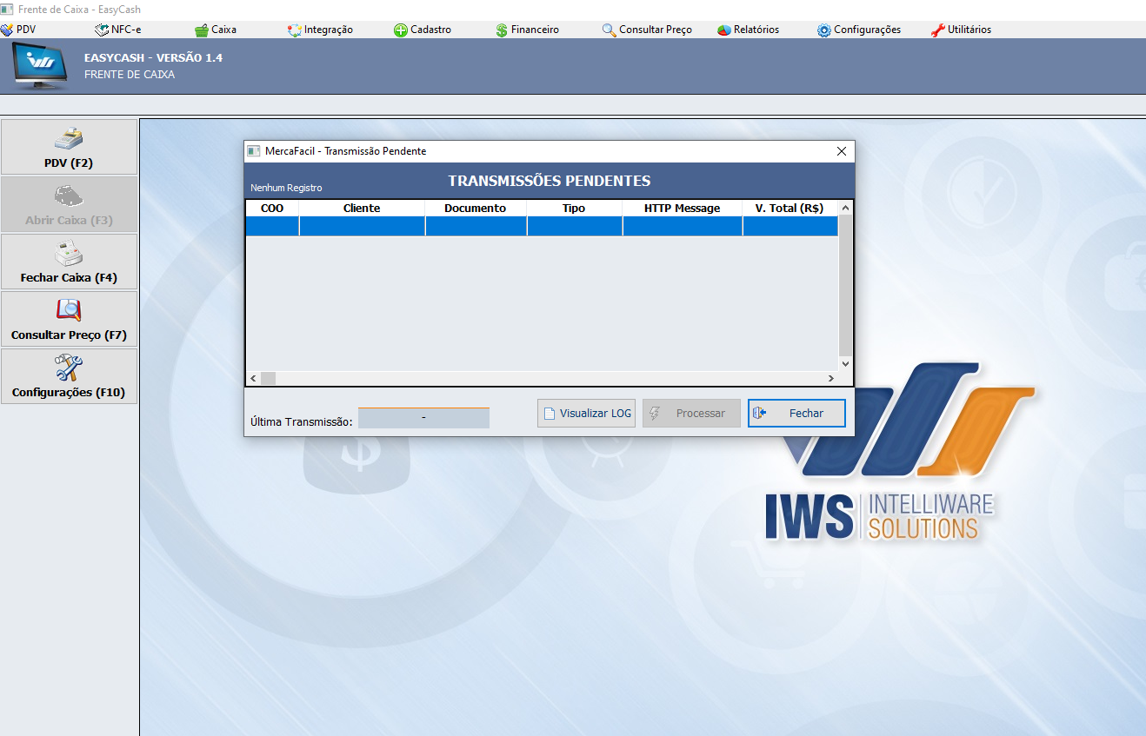Click the horizontal scrollbar left arrow
This screenshot has width=1146, height=736.
[x=253, y=379]
